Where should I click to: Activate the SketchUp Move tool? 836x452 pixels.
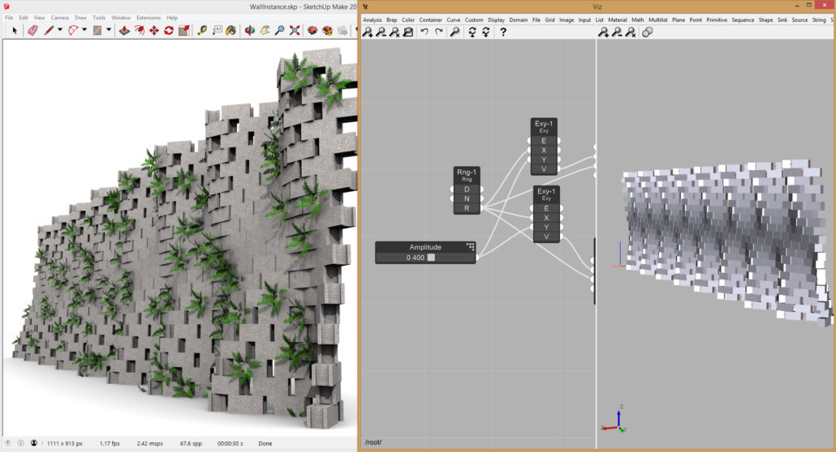153,31
